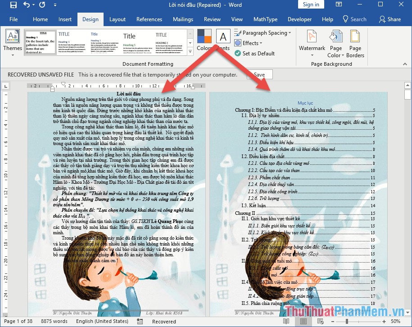This screenshot has height=327, width=412.
Task: Click the word count in the status bar
Action: click(54, 322)
